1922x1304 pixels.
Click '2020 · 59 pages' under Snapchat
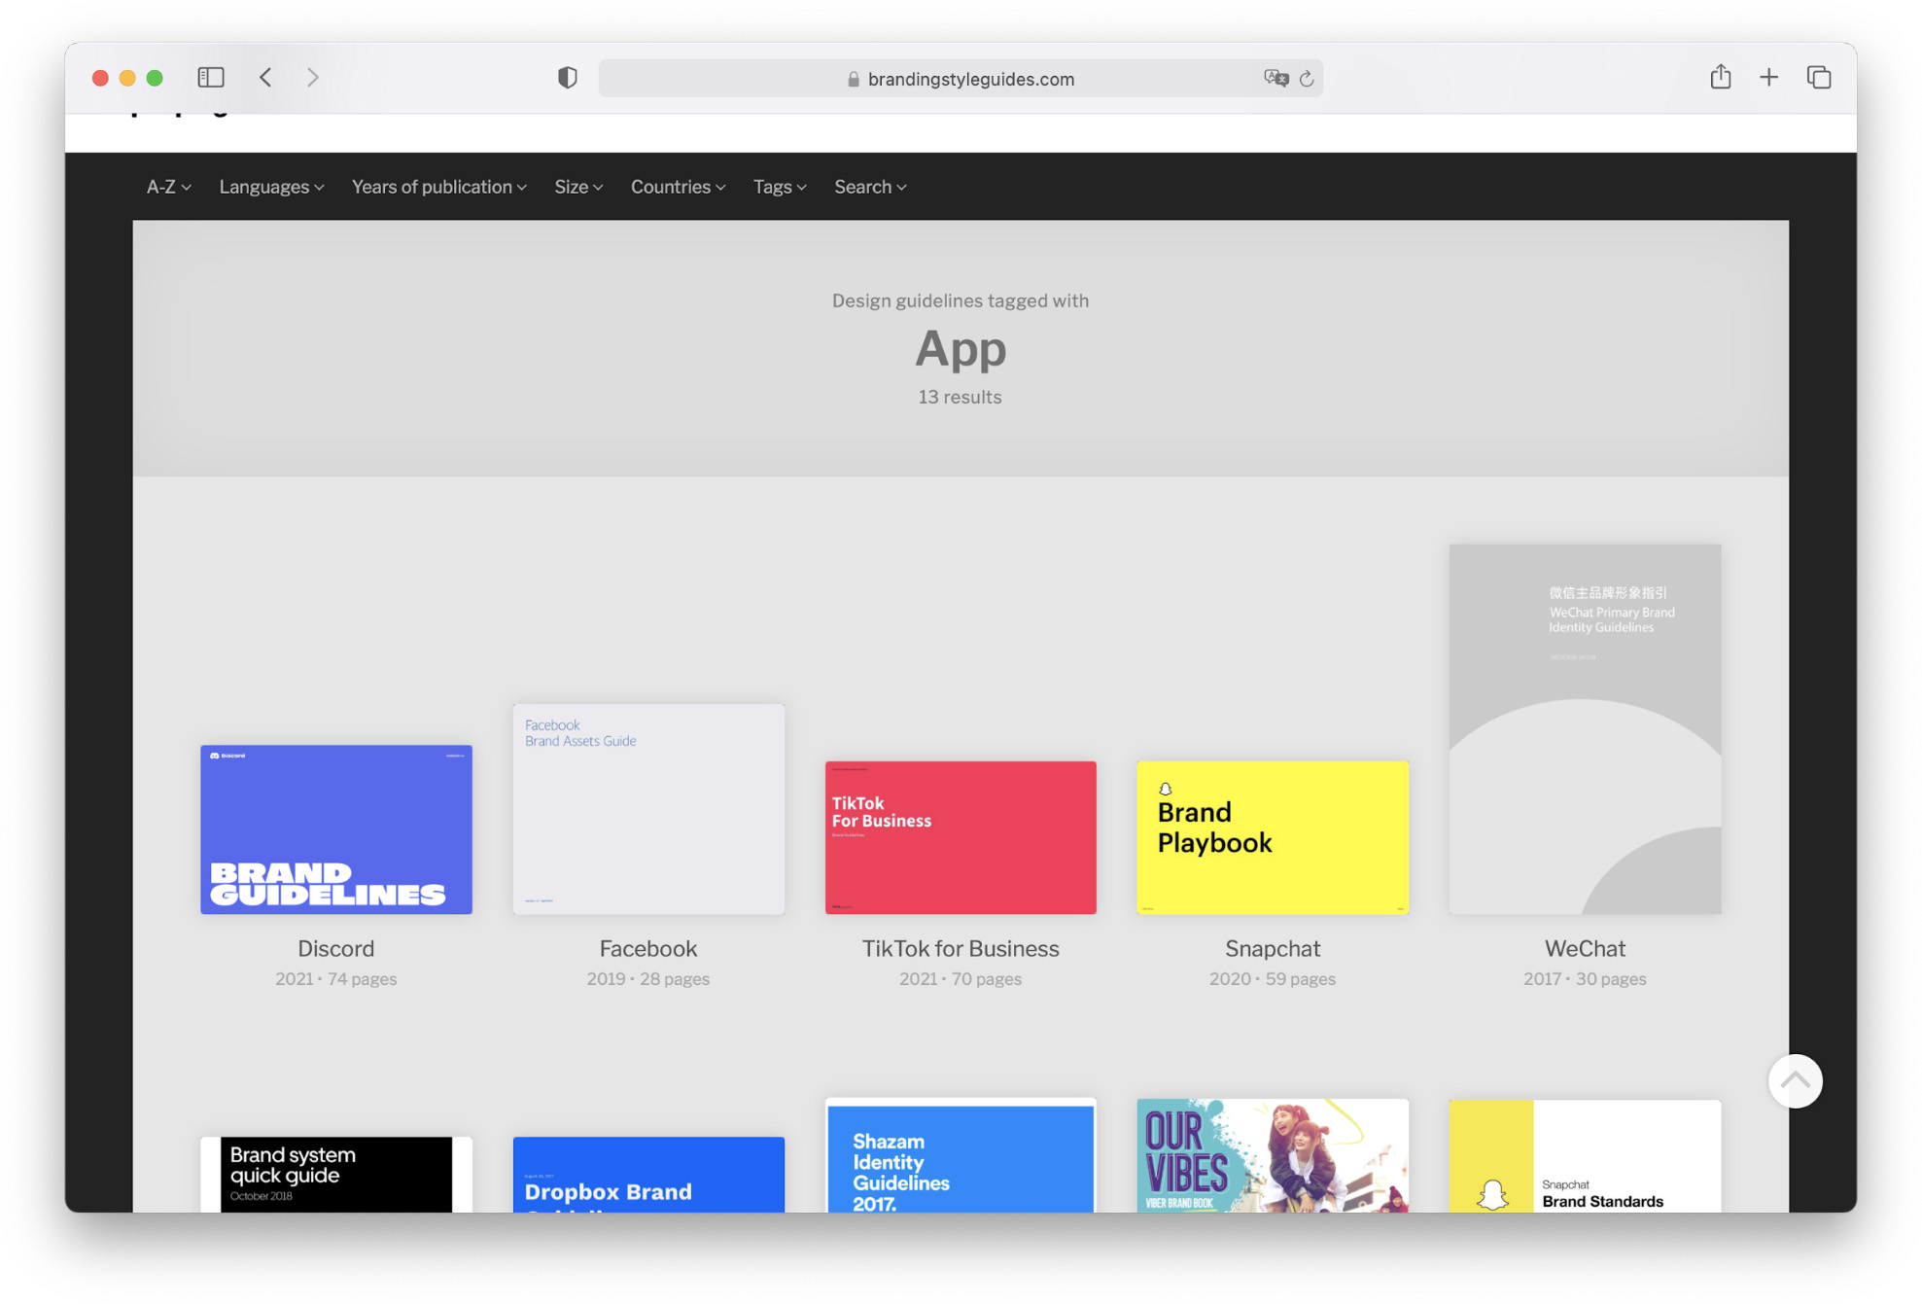tap(1273, 978)
